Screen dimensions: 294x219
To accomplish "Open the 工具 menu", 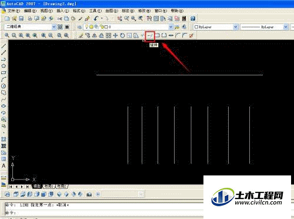I will (95, 11).
